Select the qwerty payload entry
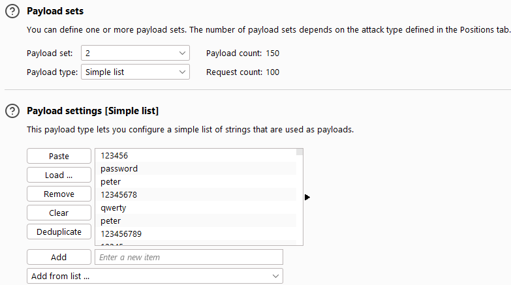511x285 pixels. tap(196, 208)
